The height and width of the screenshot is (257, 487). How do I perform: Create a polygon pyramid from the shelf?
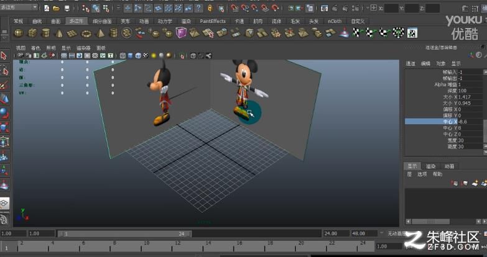point(100,33)
